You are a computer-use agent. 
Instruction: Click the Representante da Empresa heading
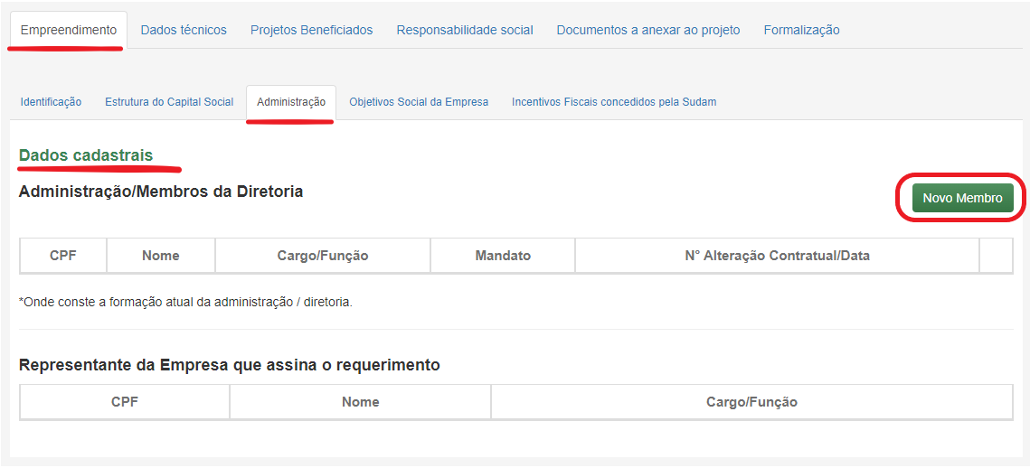pos(230,365)
